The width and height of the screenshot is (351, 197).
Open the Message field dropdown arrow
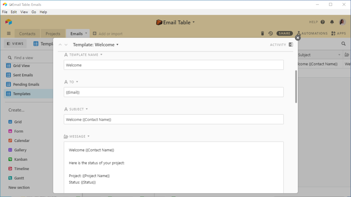[x=88, y=136]
